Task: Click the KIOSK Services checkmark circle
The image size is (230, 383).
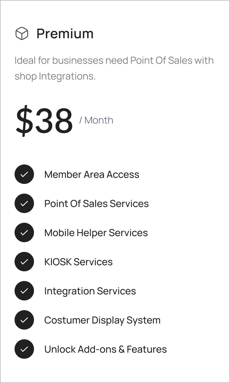Action: [x=24, y=262]
